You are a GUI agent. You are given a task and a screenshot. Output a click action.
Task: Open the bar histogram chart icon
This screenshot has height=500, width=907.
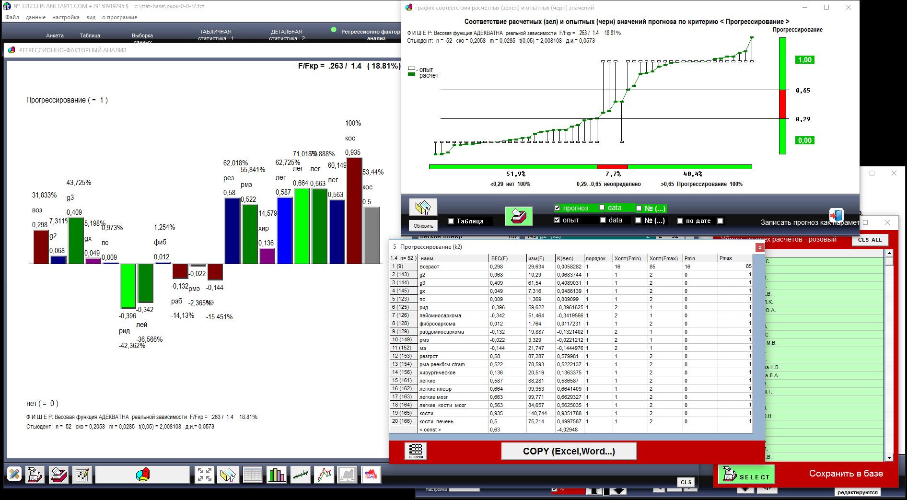click(277, 475)
